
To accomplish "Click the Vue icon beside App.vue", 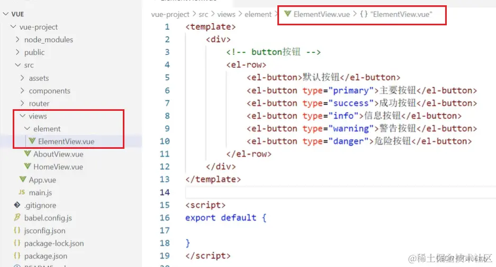I will pyautogui.click(x=23, y=179).
